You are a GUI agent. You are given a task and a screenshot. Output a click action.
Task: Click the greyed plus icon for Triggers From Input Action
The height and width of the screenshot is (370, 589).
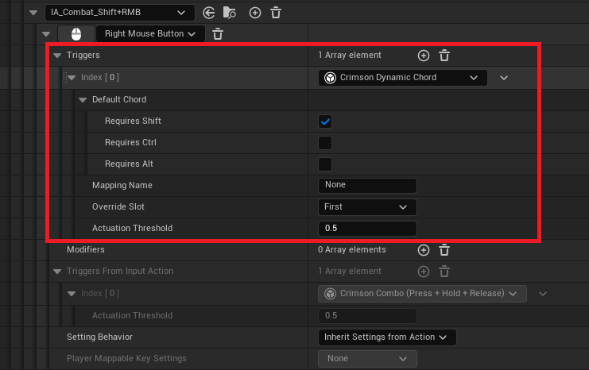pos(424,272)
